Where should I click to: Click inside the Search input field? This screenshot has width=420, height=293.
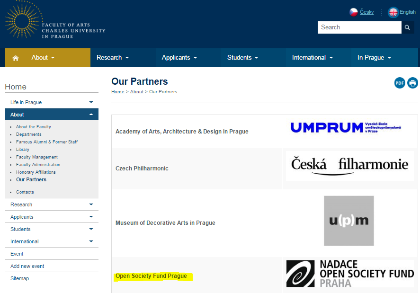[x=359, y=27]
